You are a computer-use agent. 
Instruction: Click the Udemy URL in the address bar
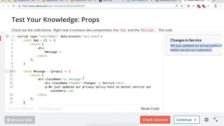click(x=53, y=6)
